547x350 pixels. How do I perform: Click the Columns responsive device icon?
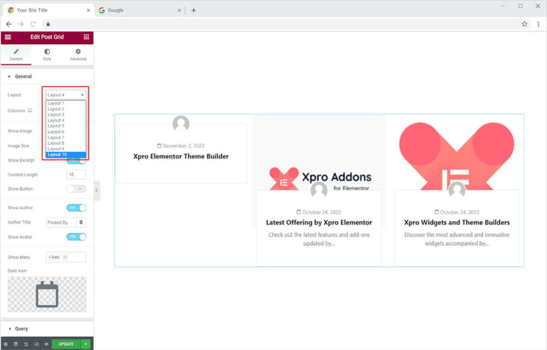pos(30,111)
